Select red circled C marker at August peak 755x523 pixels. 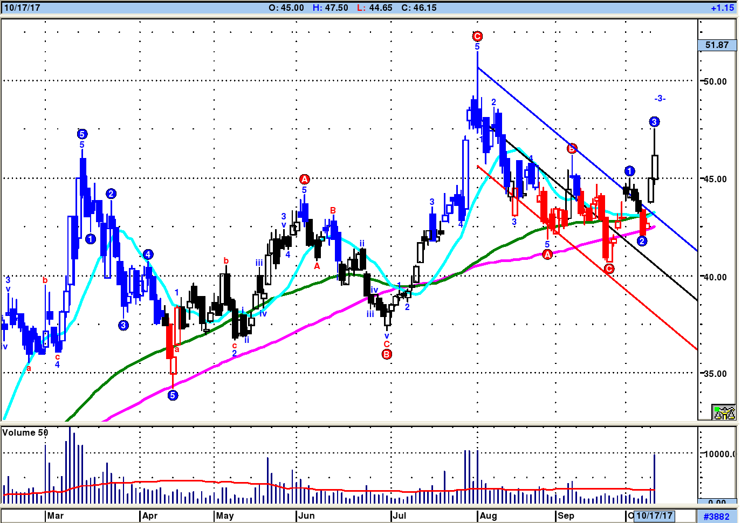(477, 36)
